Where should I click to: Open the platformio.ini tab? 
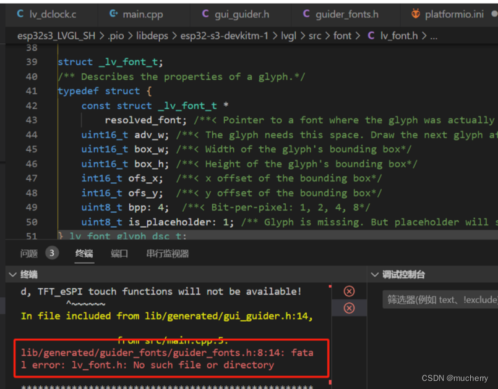[449, 14]
